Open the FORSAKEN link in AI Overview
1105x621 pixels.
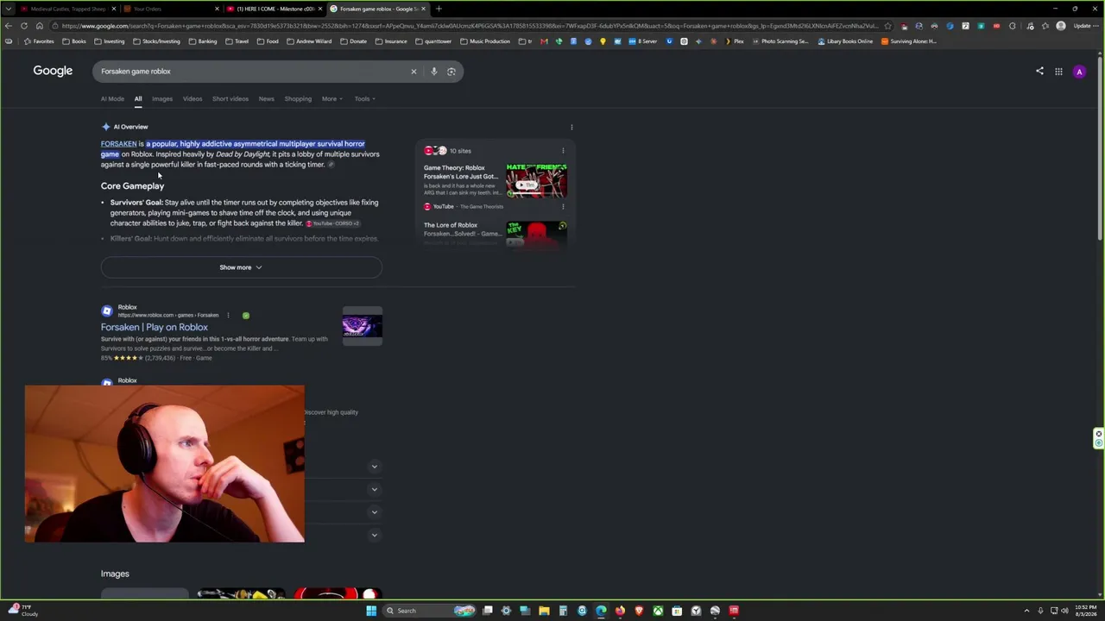coord(118,144)
